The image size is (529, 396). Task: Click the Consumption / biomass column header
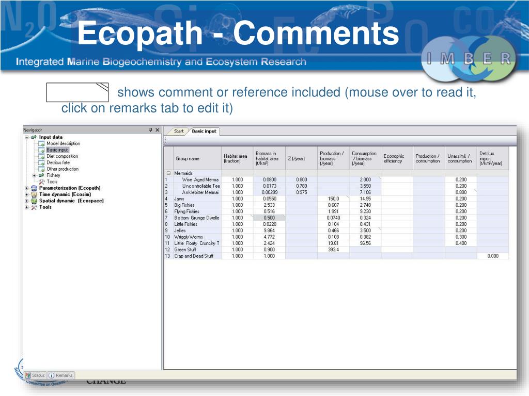(x=365, y=158)
